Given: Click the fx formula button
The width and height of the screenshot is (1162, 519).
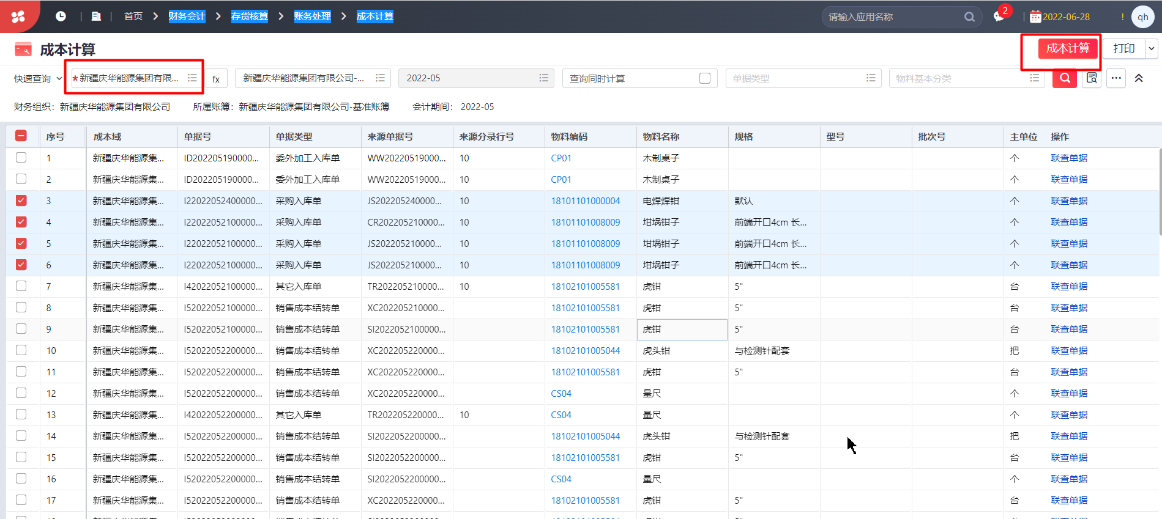Looking at the screenshot, I should pyautogui.click(x=216, y=79).
